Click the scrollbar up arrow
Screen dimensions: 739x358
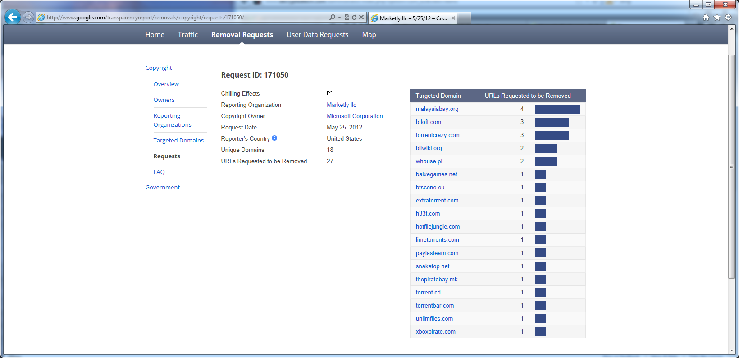pyautogui.click(x=732, y=28)
